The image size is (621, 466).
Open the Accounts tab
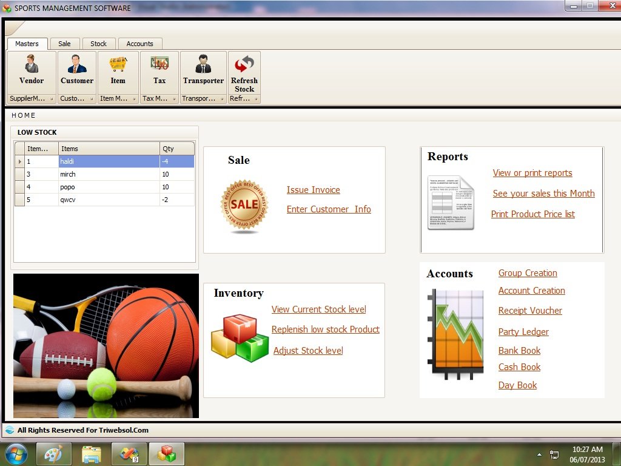[x=140, y=43]
